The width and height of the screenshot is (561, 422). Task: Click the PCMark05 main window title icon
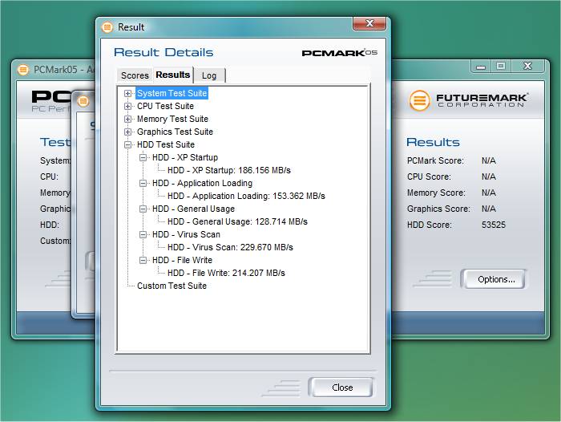point(23,70)
